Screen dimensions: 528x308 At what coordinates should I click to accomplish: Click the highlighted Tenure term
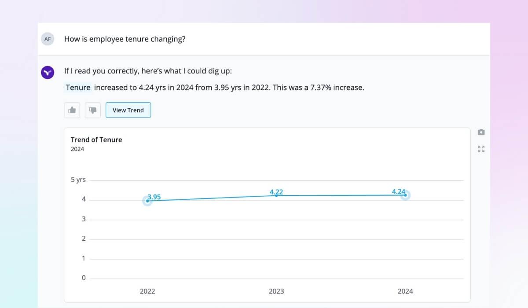coord(78,87)
